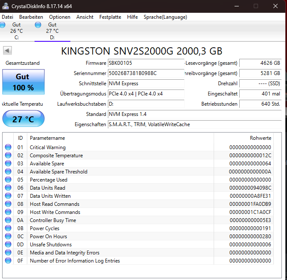Image resolution: width=287 pixels, height=280 pixels.
Task: Click the status orb for Percentage Used
Action: (8, 179)
